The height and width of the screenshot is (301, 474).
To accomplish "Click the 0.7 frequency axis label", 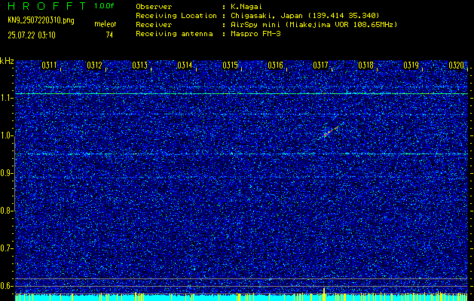I will tap(7, 248).
